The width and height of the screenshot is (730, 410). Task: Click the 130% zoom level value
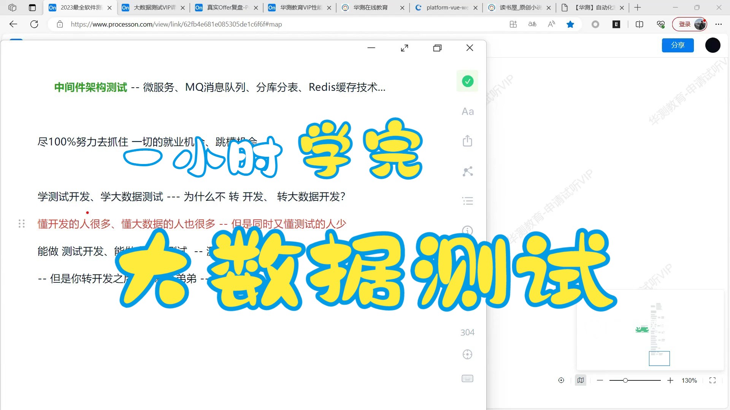pos(689,380)
